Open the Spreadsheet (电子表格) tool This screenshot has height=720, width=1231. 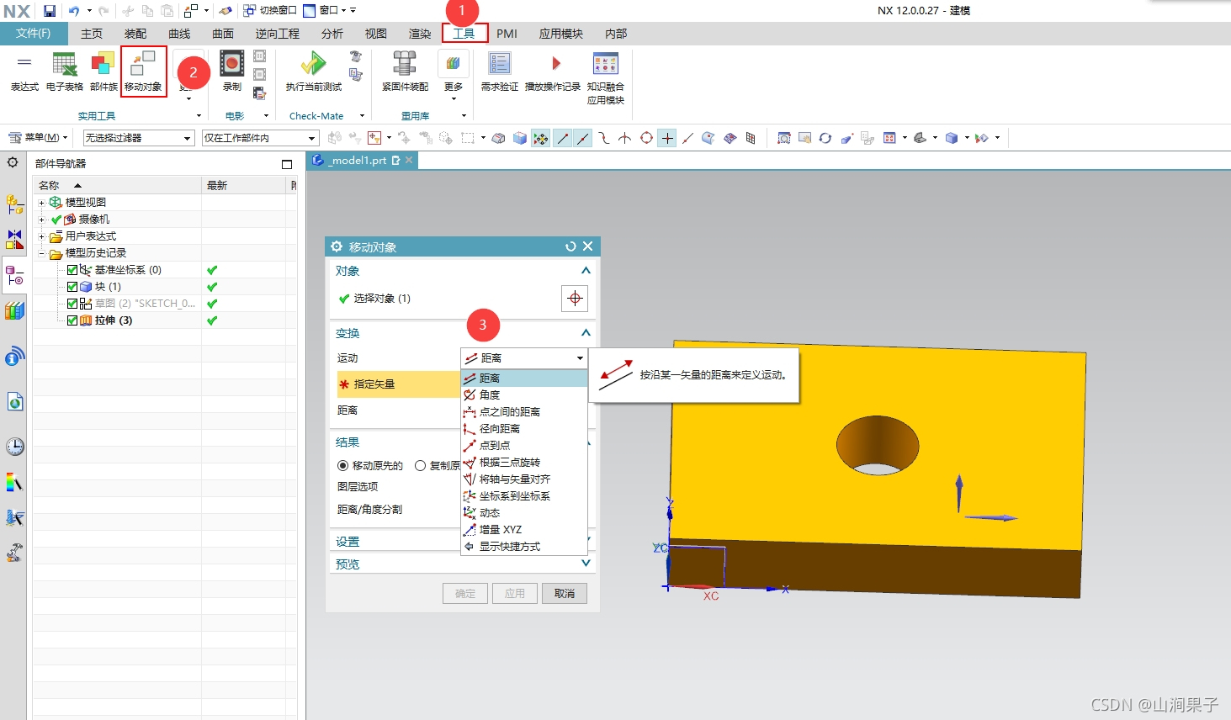click(65, 71)
